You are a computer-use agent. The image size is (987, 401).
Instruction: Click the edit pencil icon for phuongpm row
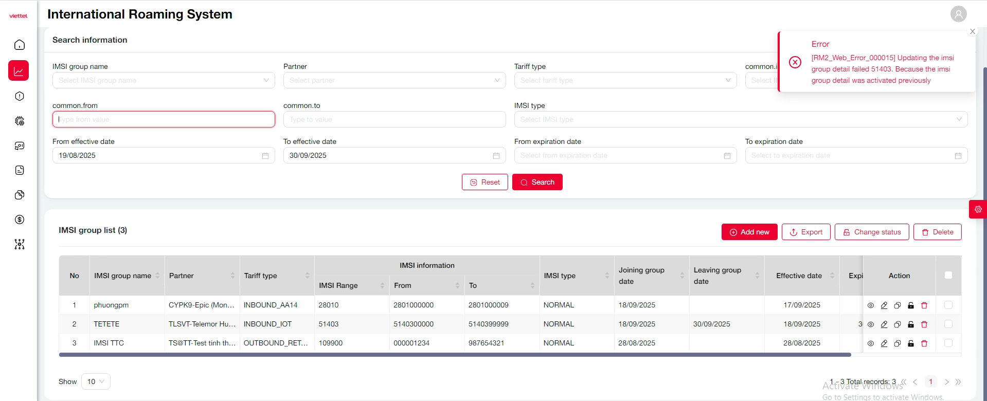click(x=884, y=305)
